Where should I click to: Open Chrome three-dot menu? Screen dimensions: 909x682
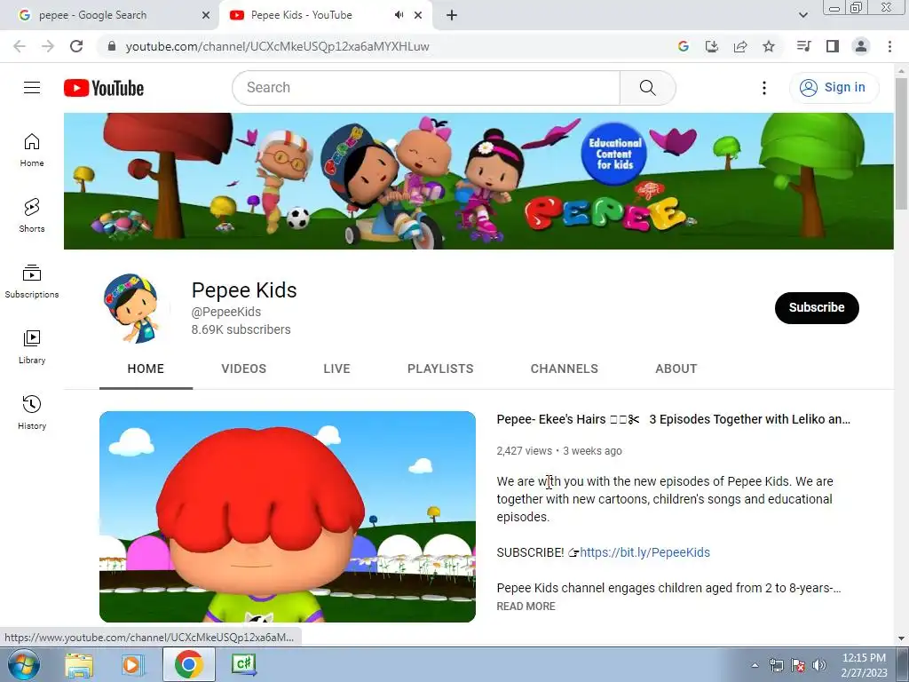click(x=889, y=46)
